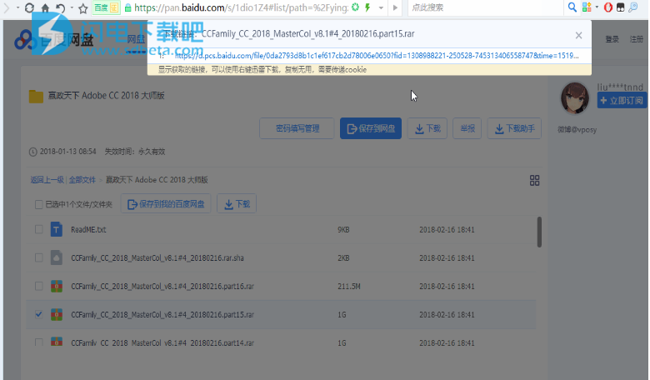Viewport: 650px width, 380px height.
Task: Click the part14.rar file name
Action: pos(162,342)
